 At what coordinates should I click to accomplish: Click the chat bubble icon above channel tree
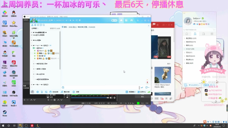[35, 25]
